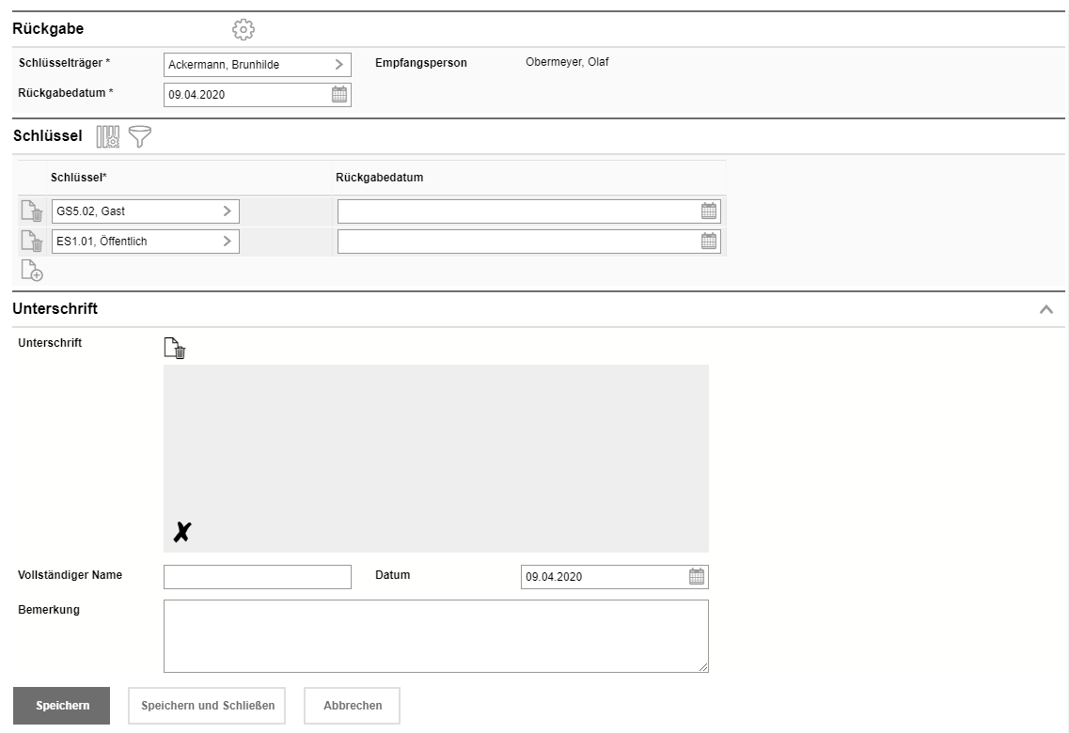The height and width of the screenshot is (733, 1069).
Task: Click the Speichern button
Action: (x=62, y=706)
